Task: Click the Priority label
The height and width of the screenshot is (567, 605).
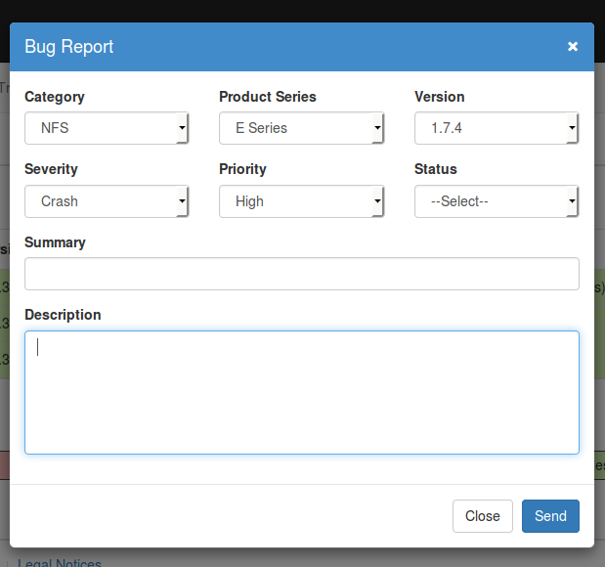Action: [242, 169]
